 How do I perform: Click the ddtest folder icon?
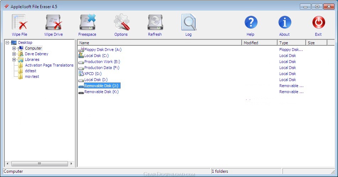point(21,71)
